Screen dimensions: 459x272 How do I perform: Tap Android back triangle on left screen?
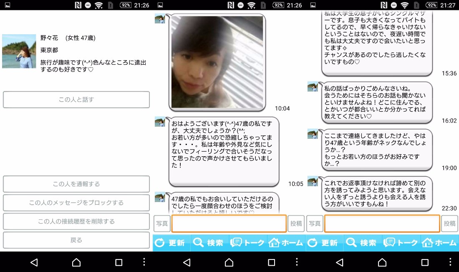pos(34,262)
